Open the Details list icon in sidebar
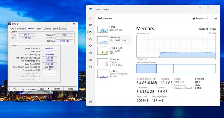The height and width of the screenshot is (118, 224). [91, 60]
